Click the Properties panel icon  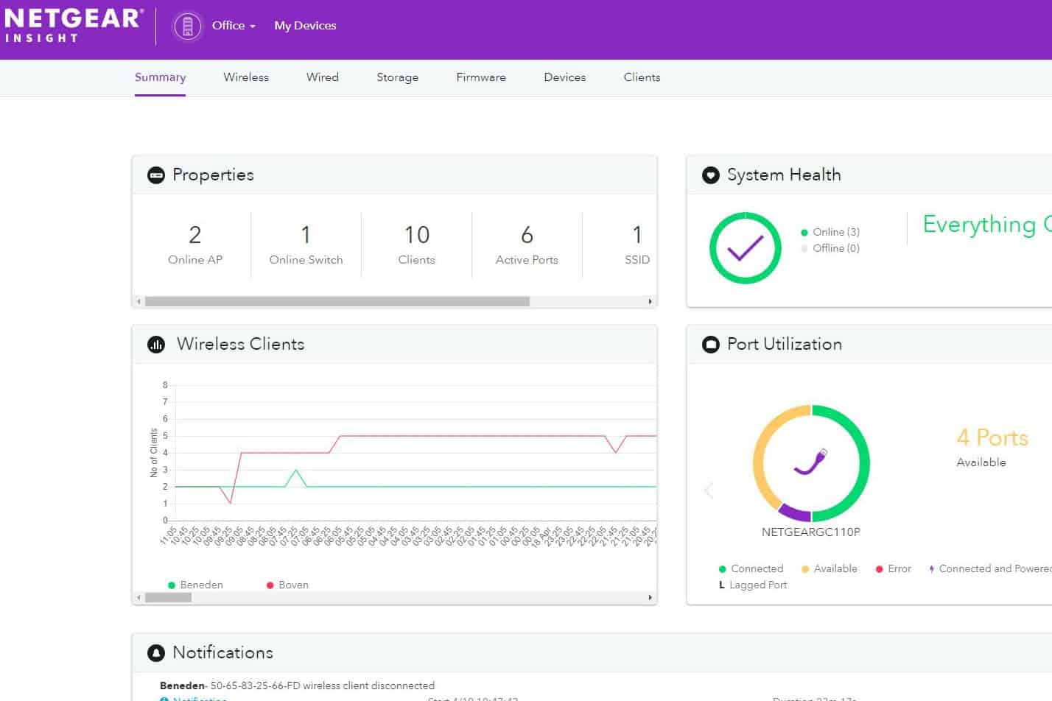pyautogui.click(x=156, y=175)
